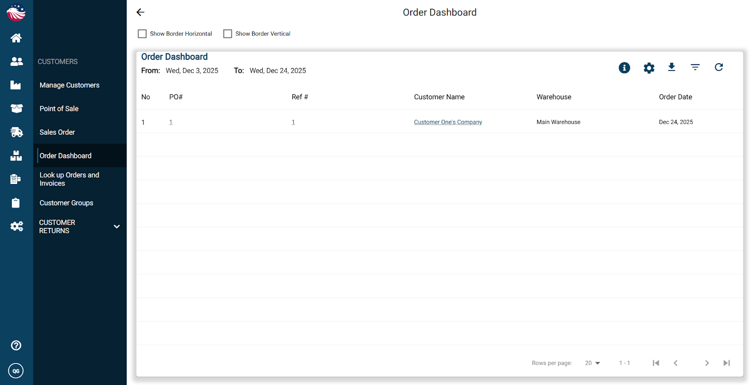Go back using the left arrow

click(x=140, y=13)
